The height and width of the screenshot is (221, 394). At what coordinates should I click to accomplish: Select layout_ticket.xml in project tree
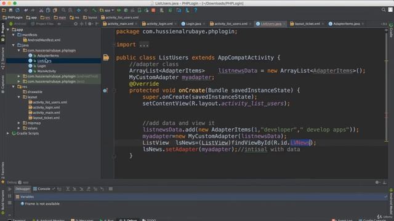tap(44, 118)
